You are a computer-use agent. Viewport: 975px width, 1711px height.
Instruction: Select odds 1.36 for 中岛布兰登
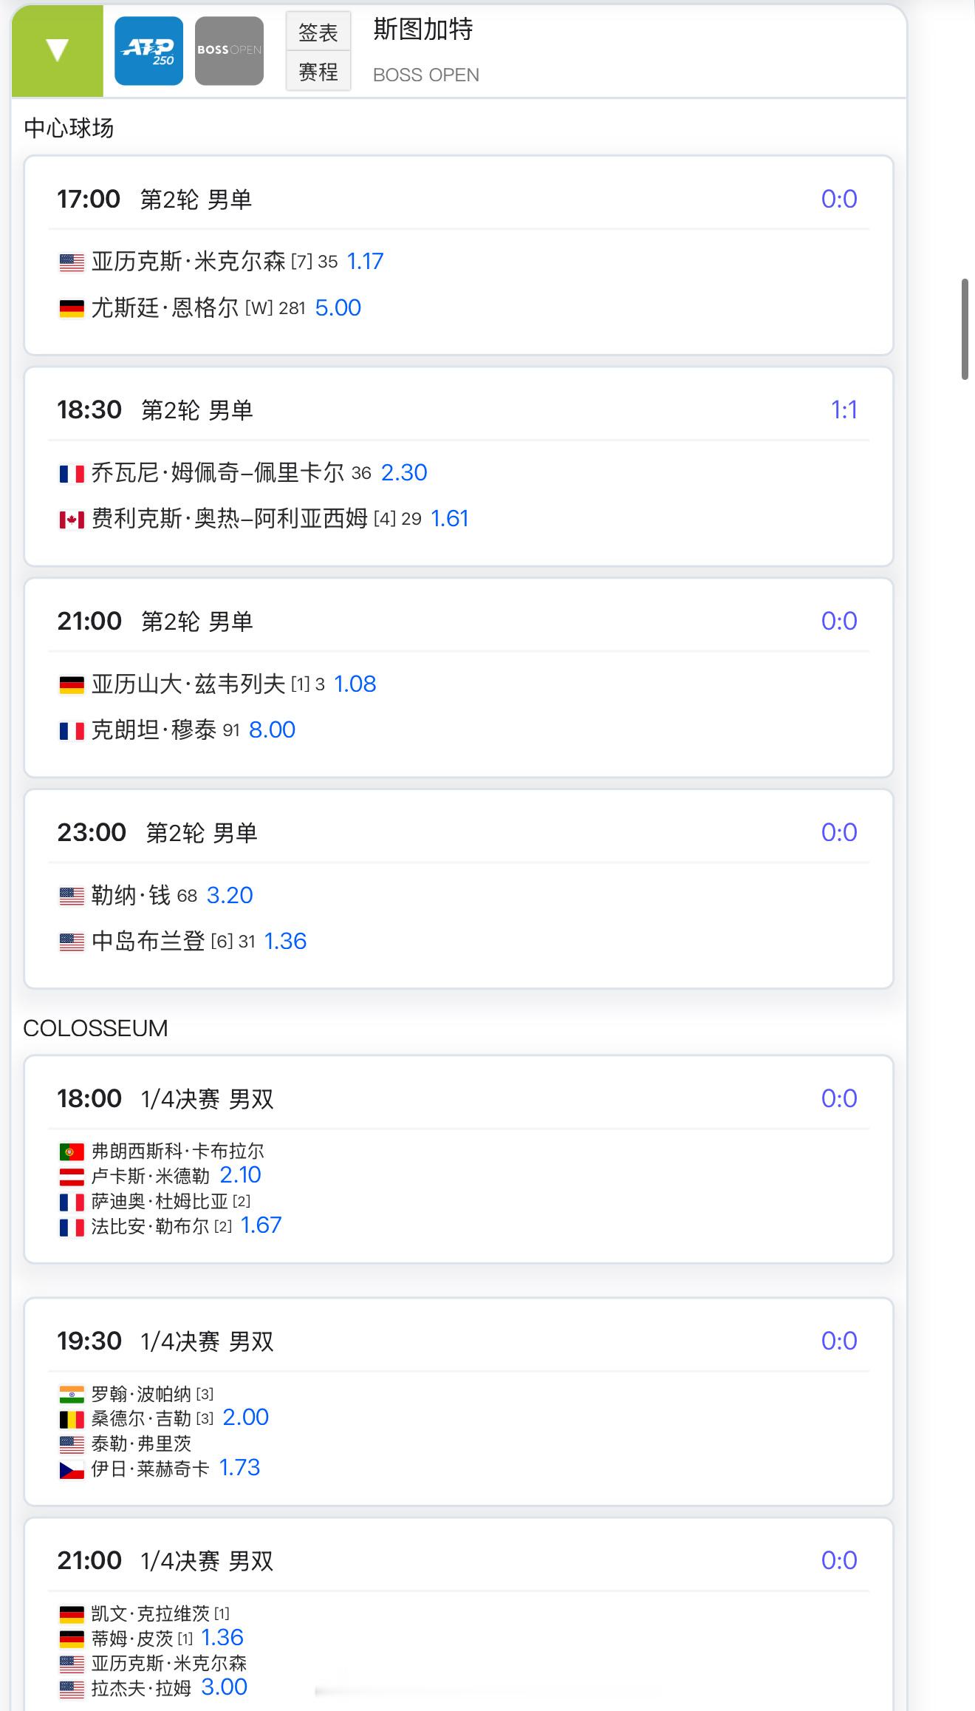tap(285, 942)
